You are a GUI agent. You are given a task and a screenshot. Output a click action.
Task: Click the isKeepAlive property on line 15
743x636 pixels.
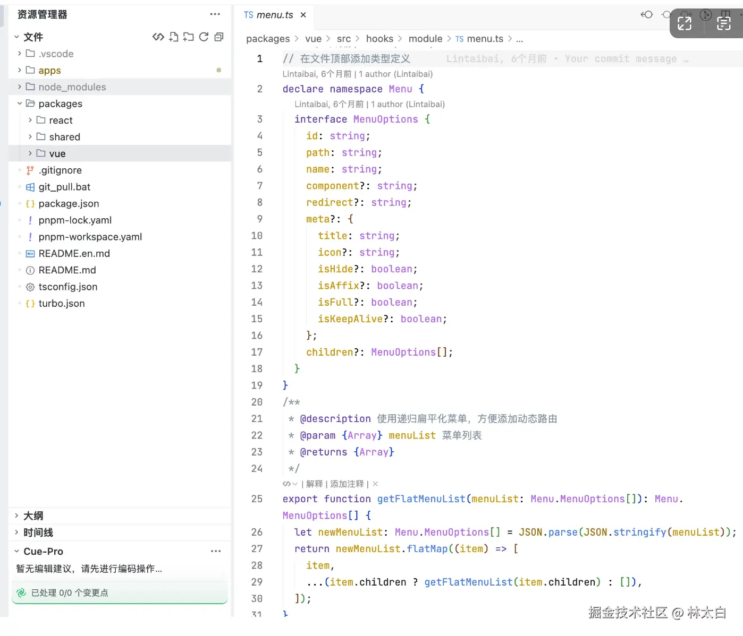pos(350,319)
